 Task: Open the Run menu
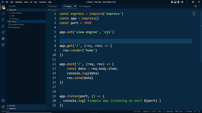pyautogui.click(x=36, y=2)
